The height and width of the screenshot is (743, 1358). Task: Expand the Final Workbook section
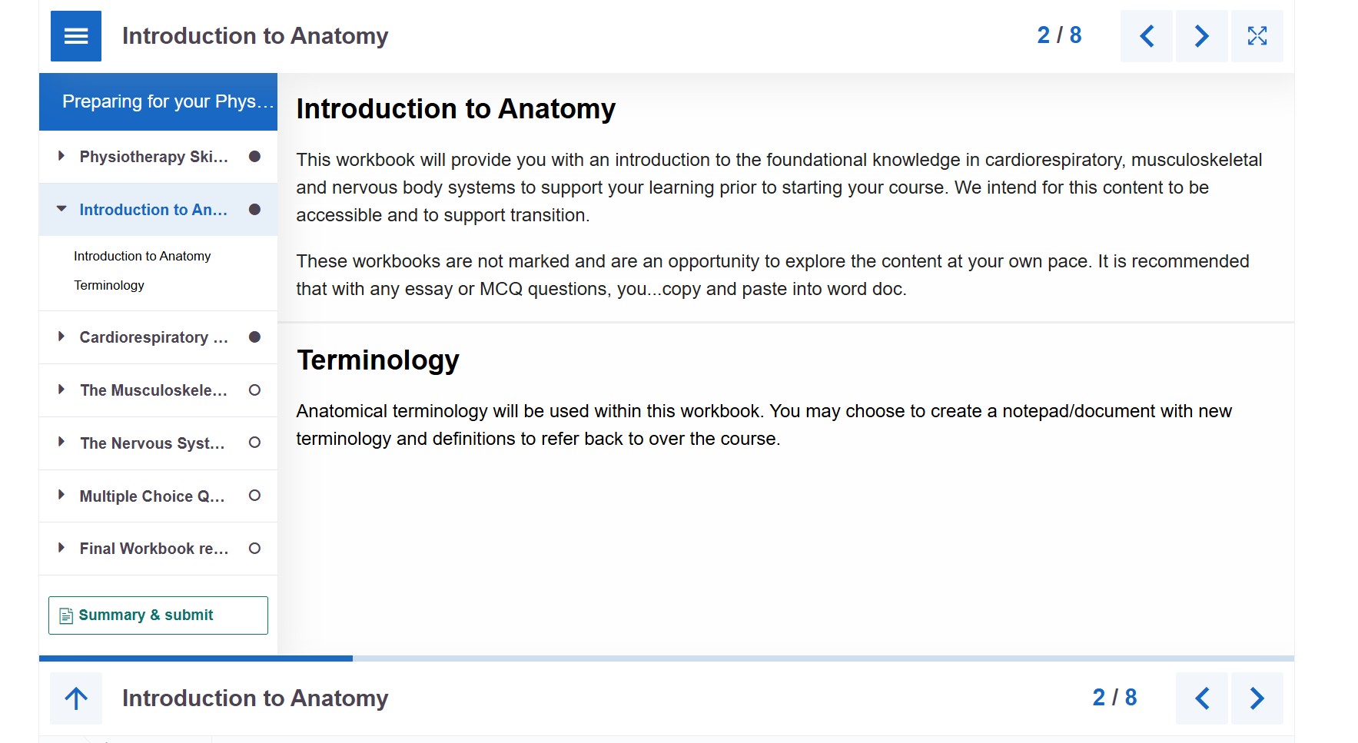pos(61,548)
